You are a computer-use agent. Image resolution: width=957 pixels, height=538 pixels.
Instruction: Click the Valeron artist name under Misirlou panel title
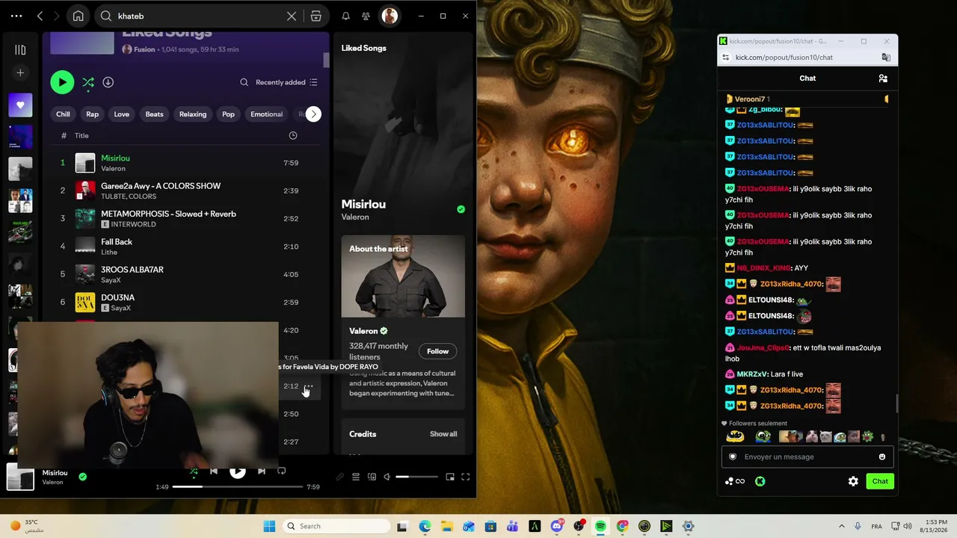coord(355,217)
